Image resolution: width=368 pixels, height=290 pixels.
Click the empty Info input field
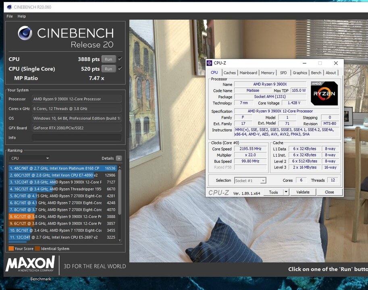[77, 138]
